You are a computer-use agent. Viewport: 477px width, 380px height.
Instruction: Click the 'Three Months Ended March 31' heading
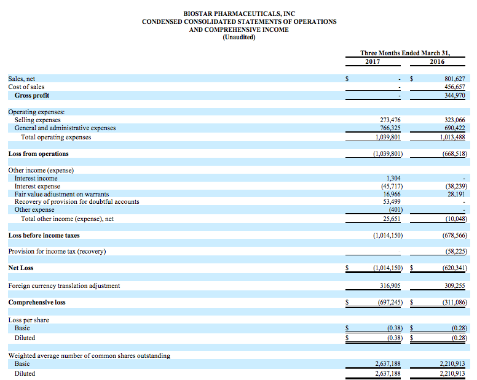click(404, 53)
